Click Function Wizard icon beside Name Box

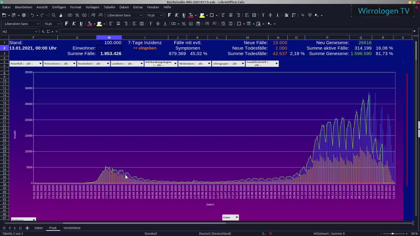click(x=43, y=31)
